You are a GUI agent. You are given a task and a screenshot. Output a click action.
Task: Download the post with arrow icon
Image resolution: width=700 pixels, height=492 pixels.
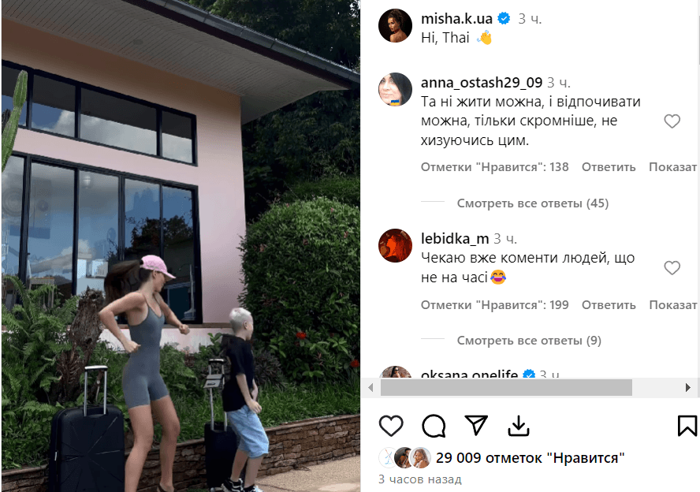519,426
